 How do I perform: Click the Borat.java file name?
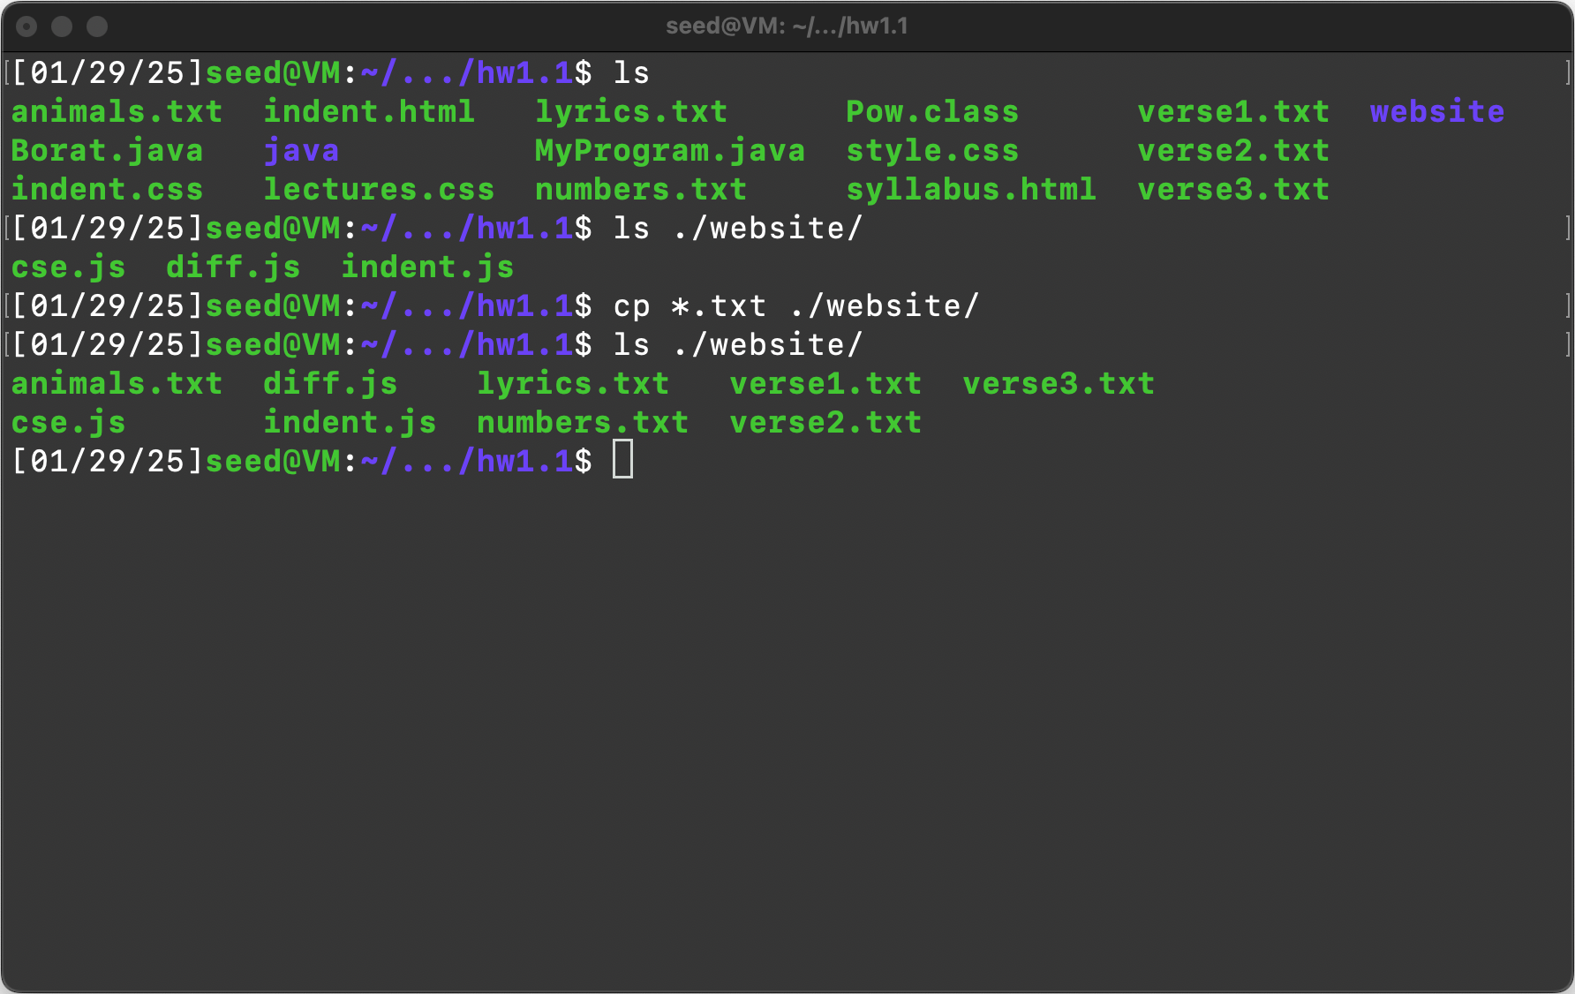click(x=107, y=151)
